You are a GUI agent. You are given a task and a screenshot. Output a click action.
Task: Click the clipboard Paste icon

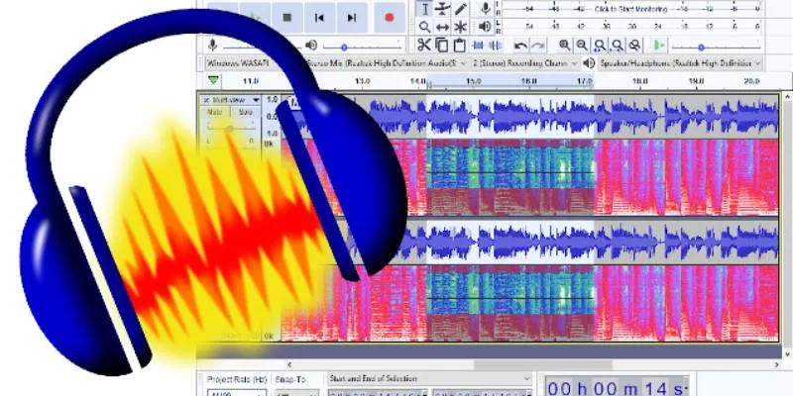459,45
